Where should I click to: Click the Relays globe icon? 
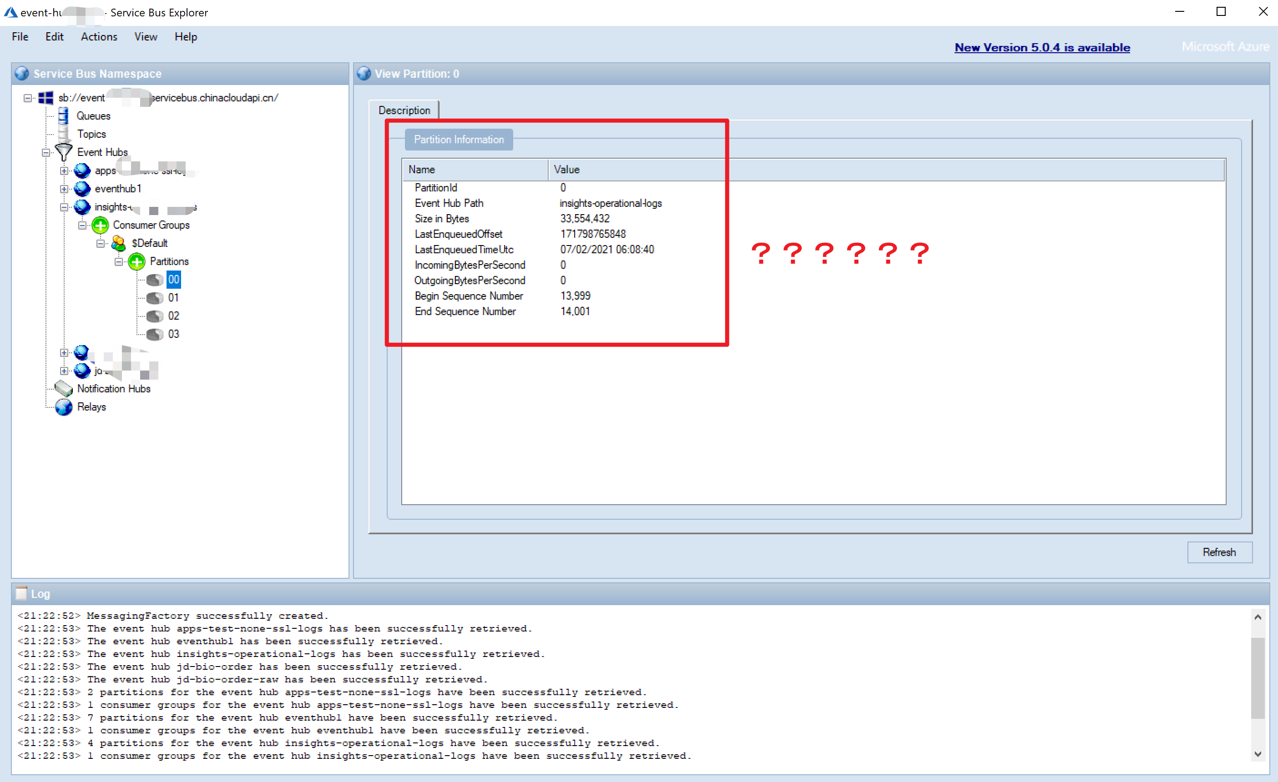coord(63,407)
